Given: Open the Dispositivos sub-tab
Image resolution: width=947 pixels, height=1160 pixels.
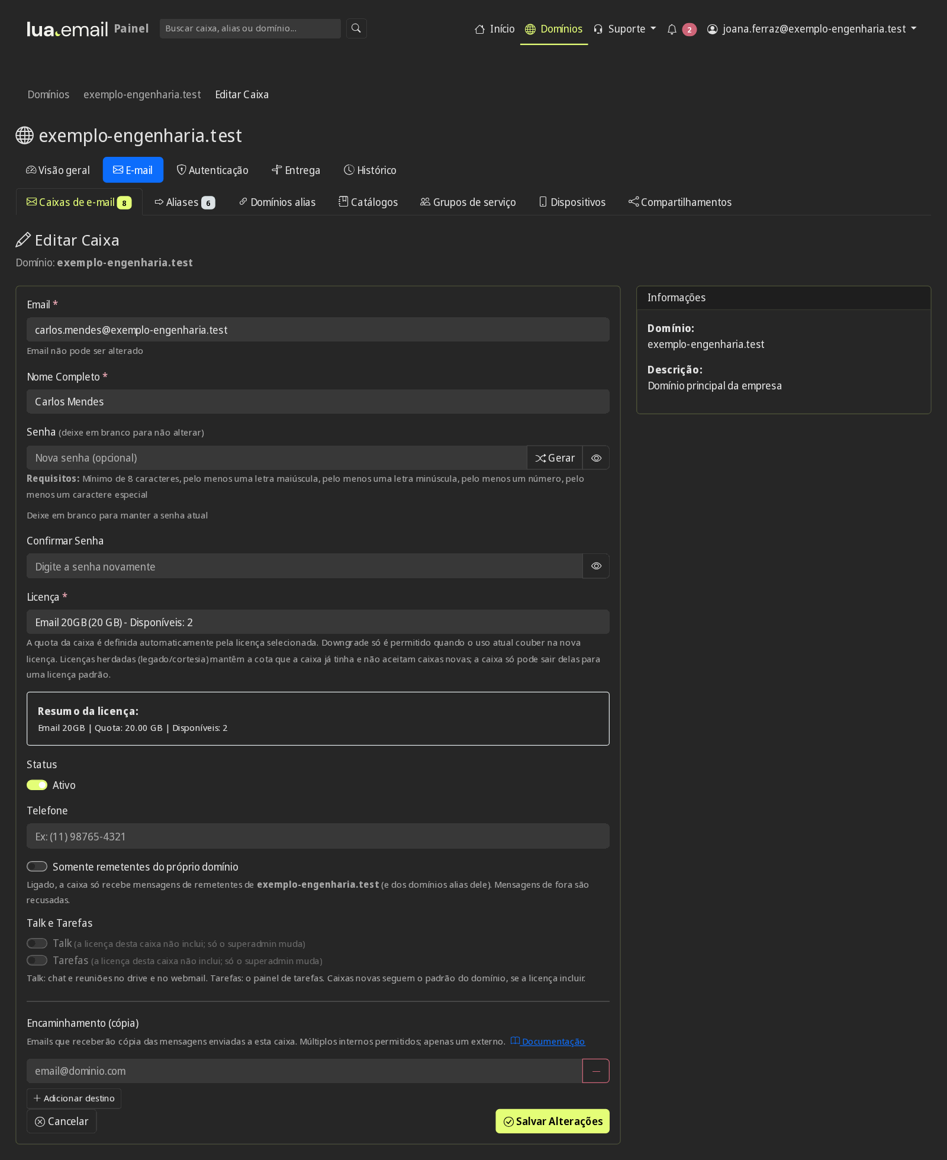Looking at the screenshot, I should (572, 202).
